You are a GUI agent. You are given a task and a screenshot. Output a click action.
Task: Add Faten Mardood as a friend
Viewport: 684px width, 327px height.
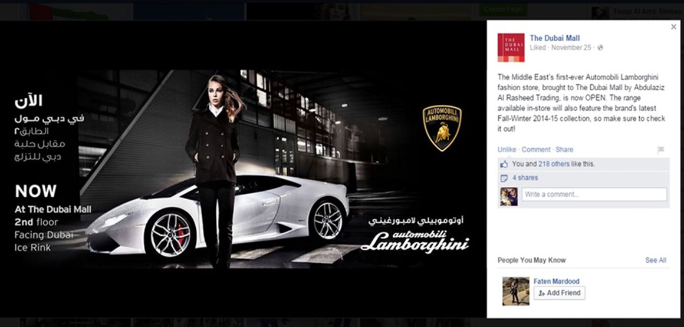(559, 293)
